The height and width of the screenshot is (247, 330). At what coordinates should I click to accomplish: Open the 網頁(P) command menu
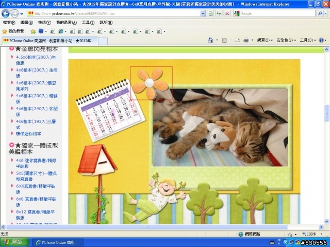[x=265, y=40]
